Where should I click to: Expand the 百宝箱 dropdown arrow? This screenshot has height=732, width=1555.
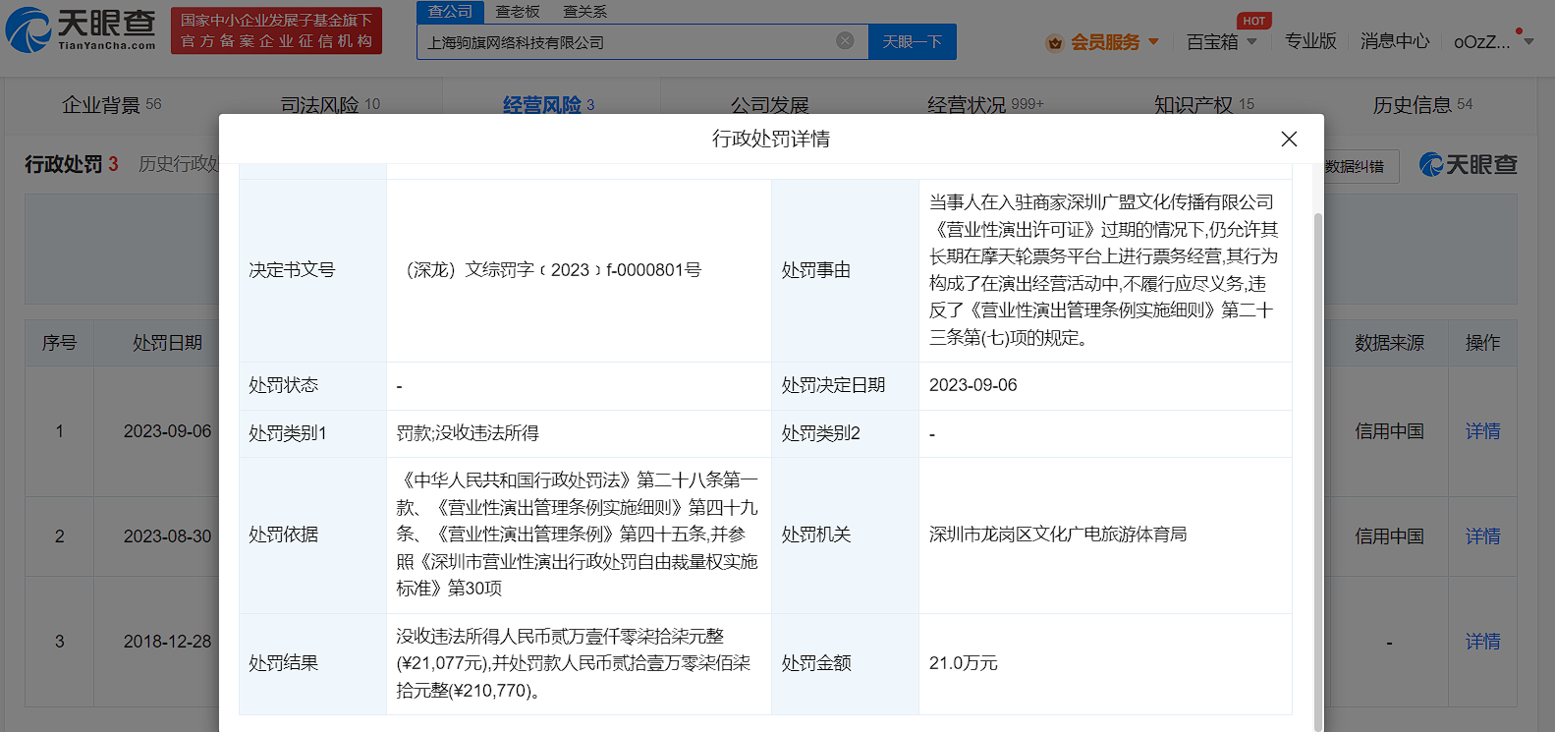pos(1251,42)
